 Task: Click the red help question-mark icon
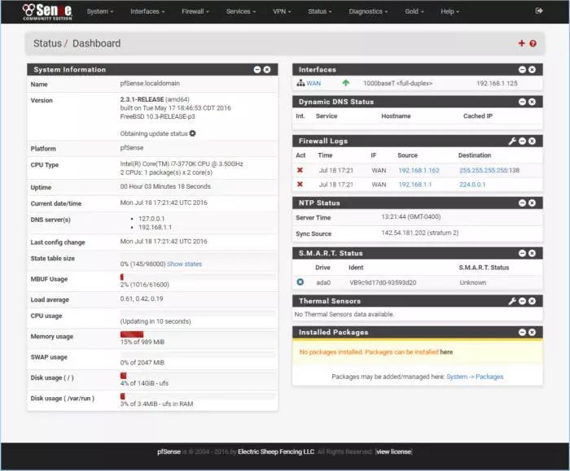click(533, 44)
